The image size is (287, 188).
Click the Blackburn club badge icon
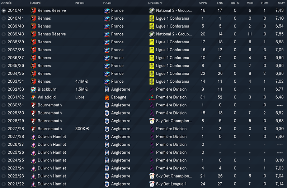click(x=33, y=89)
